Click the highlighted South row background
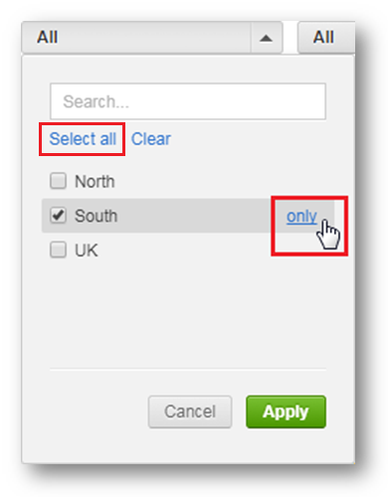The width and height of the screenshot is (388, 497). [188, 216]
